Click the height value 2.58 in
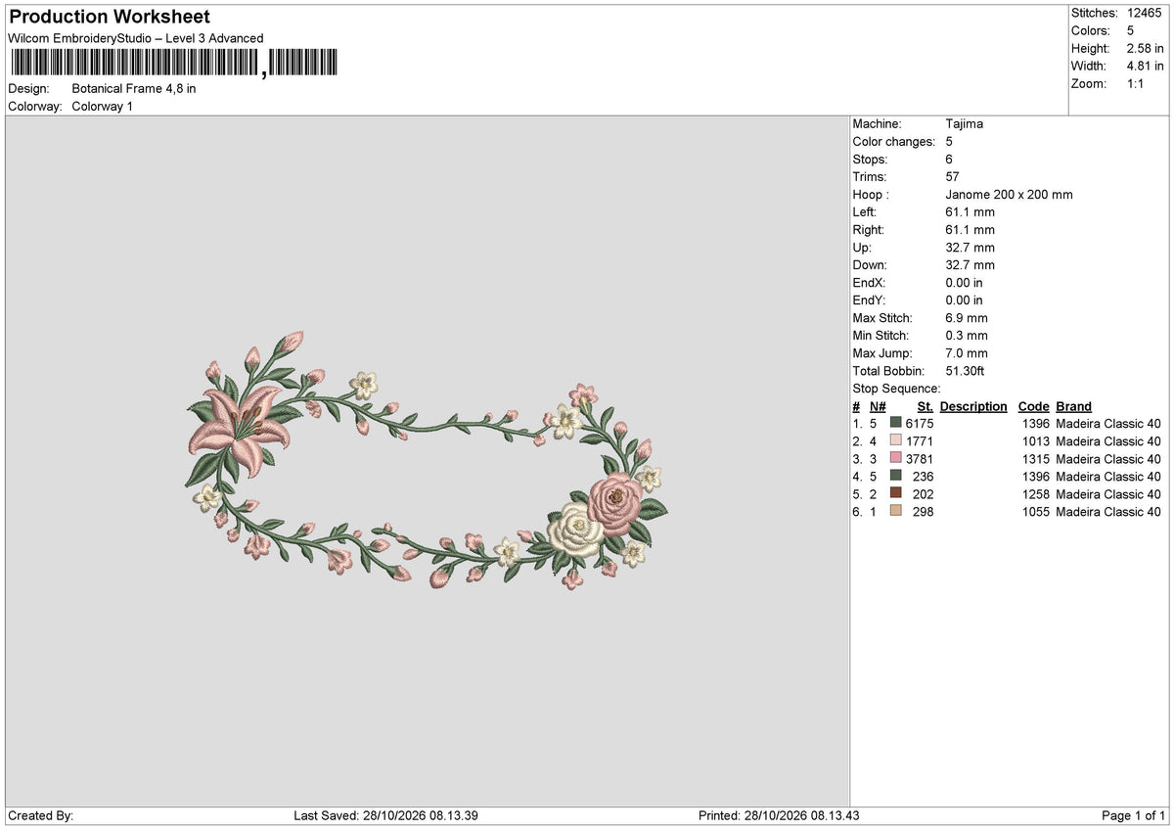 point(1146,48)
